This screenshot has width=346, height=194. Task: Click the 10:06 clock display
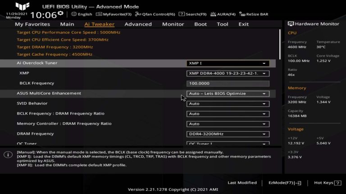[43, 15]
